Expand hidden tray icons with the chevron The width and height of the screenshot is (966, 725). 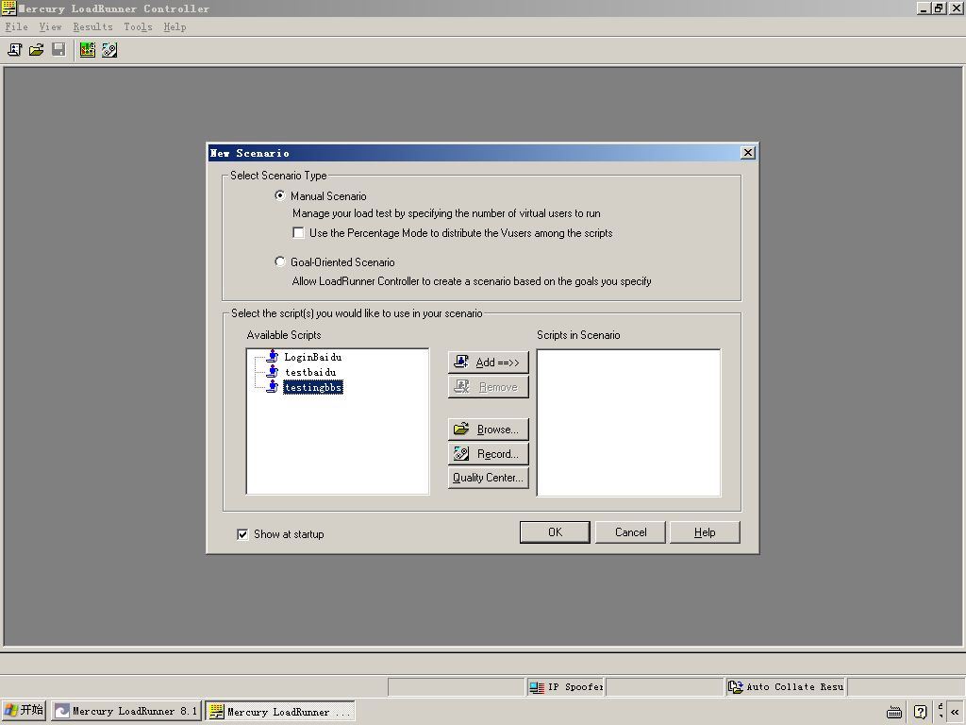point(955,712)
